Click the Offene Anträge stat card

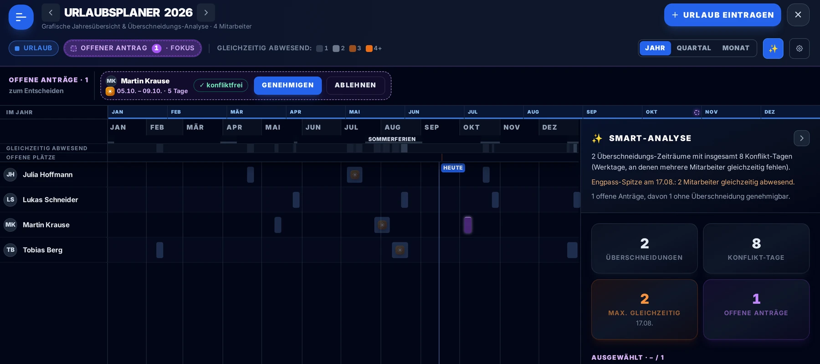pyautogui.click(x=756, y=309)
